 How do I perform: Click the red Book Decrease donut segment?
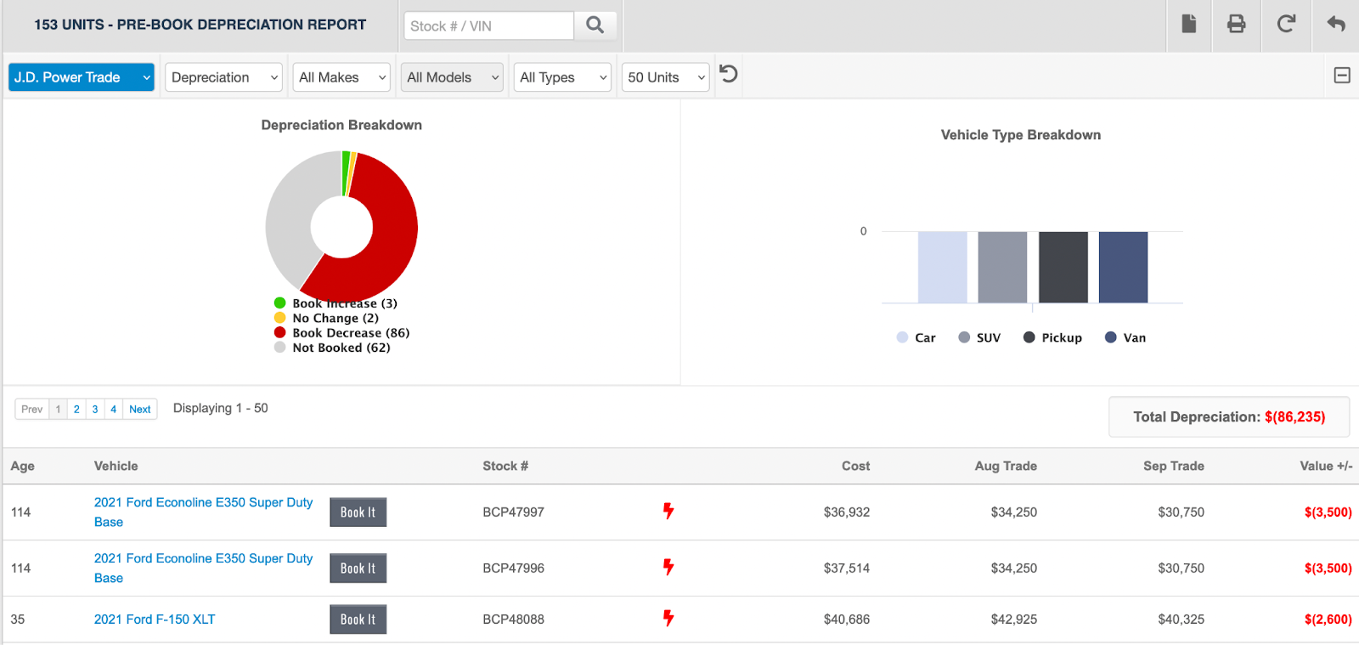point(390,246)
